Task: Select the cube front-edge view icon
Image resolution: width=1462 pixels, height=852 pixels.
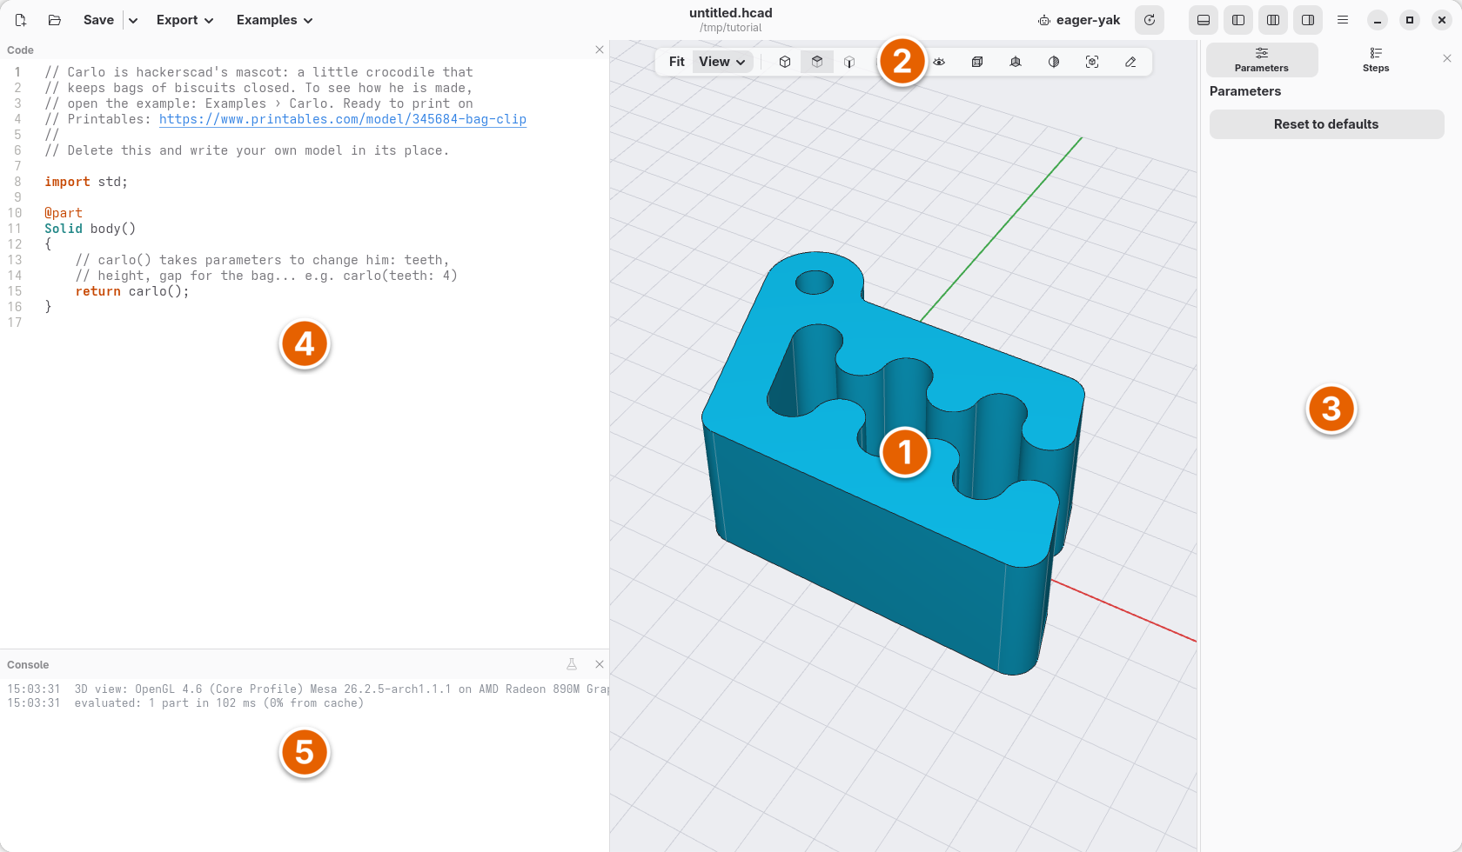Action: tap(849, 62)
